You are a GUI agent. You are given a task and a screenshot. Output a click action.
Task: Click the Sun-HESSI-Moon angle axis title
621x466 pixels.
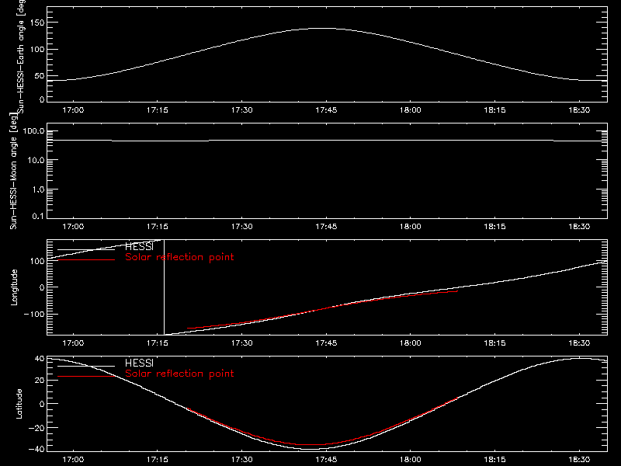tap(13, 171)
